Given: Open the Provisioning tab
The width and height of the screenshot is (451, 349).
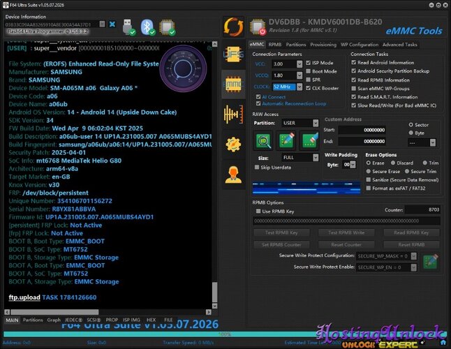Looking at the screenshot, I should (x=323, y=45).
